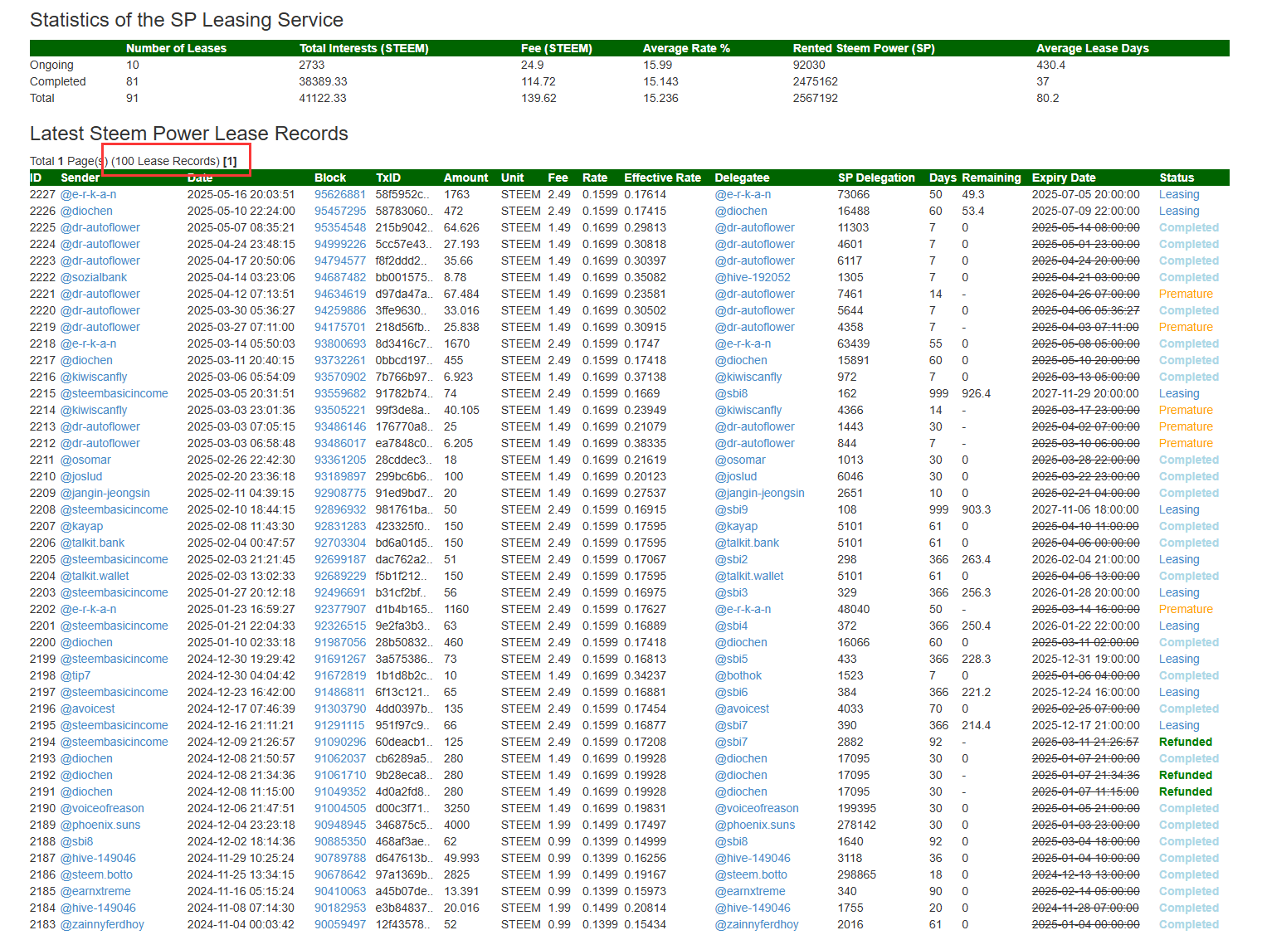Open sender @sbi8 in lease 2188
This screenshot has height=935, width=1262.
pyautogui.click(x=76, y=841)
